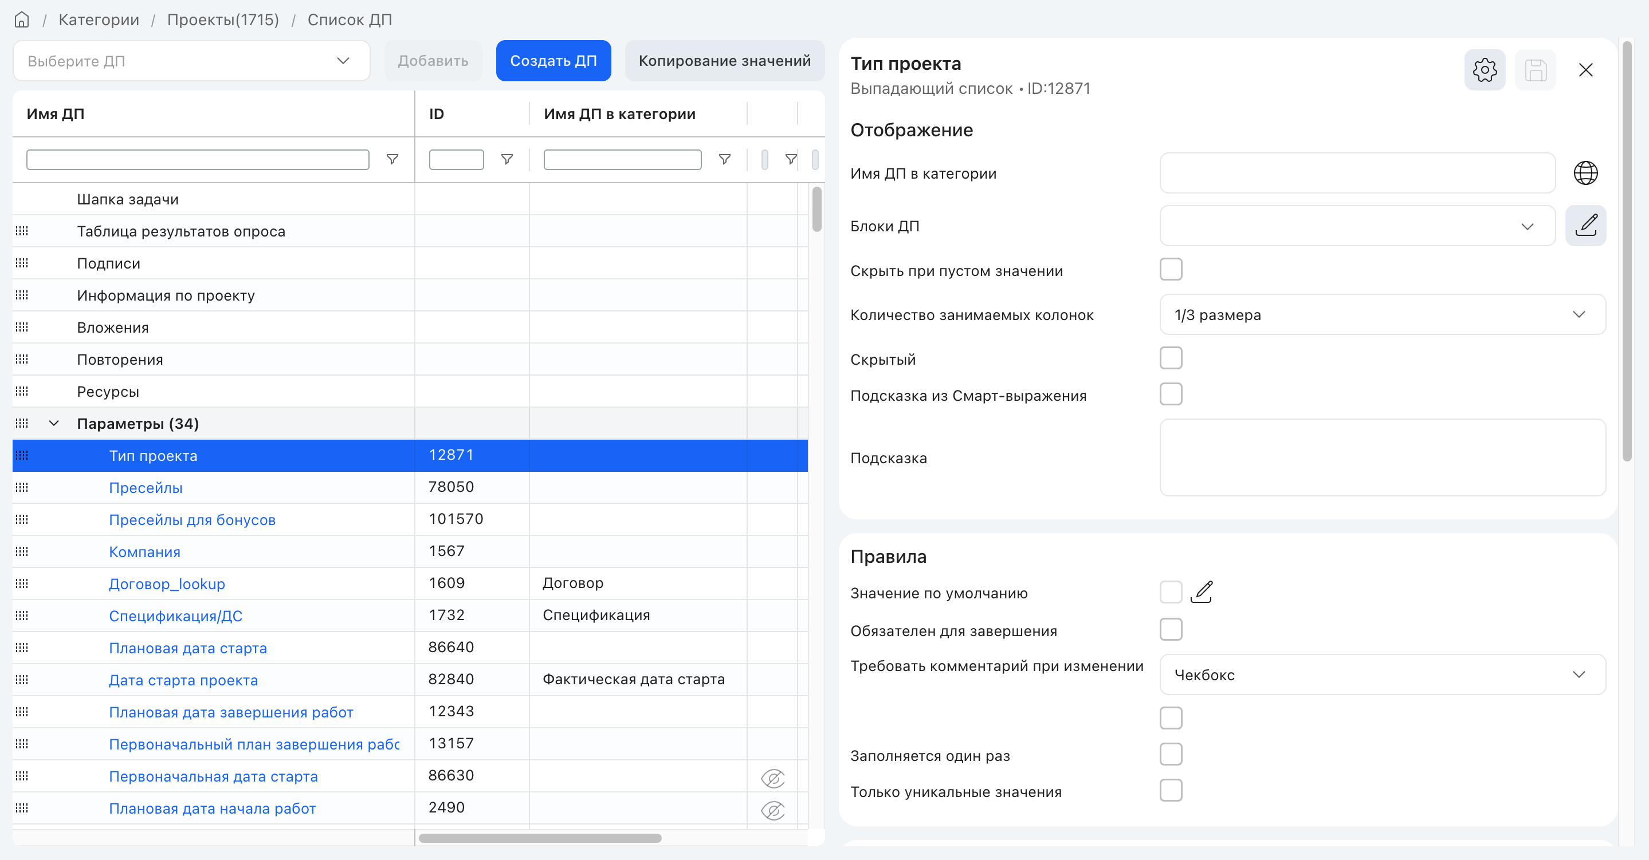Open globe translation for Имя ДП в категории
This screenshot has width=1649, height=860.
[1585, 173]
